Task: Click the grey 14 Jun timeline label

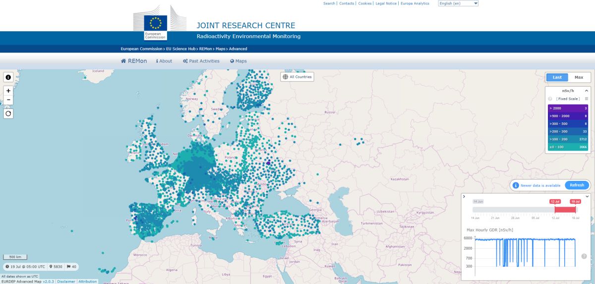Action: 478,202
